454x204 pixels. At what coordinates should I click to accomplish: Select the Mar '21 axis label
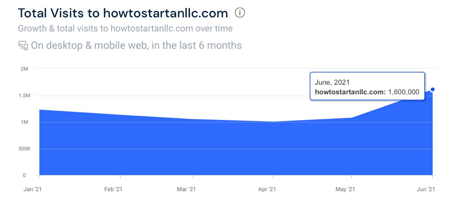tap(186, 190)
